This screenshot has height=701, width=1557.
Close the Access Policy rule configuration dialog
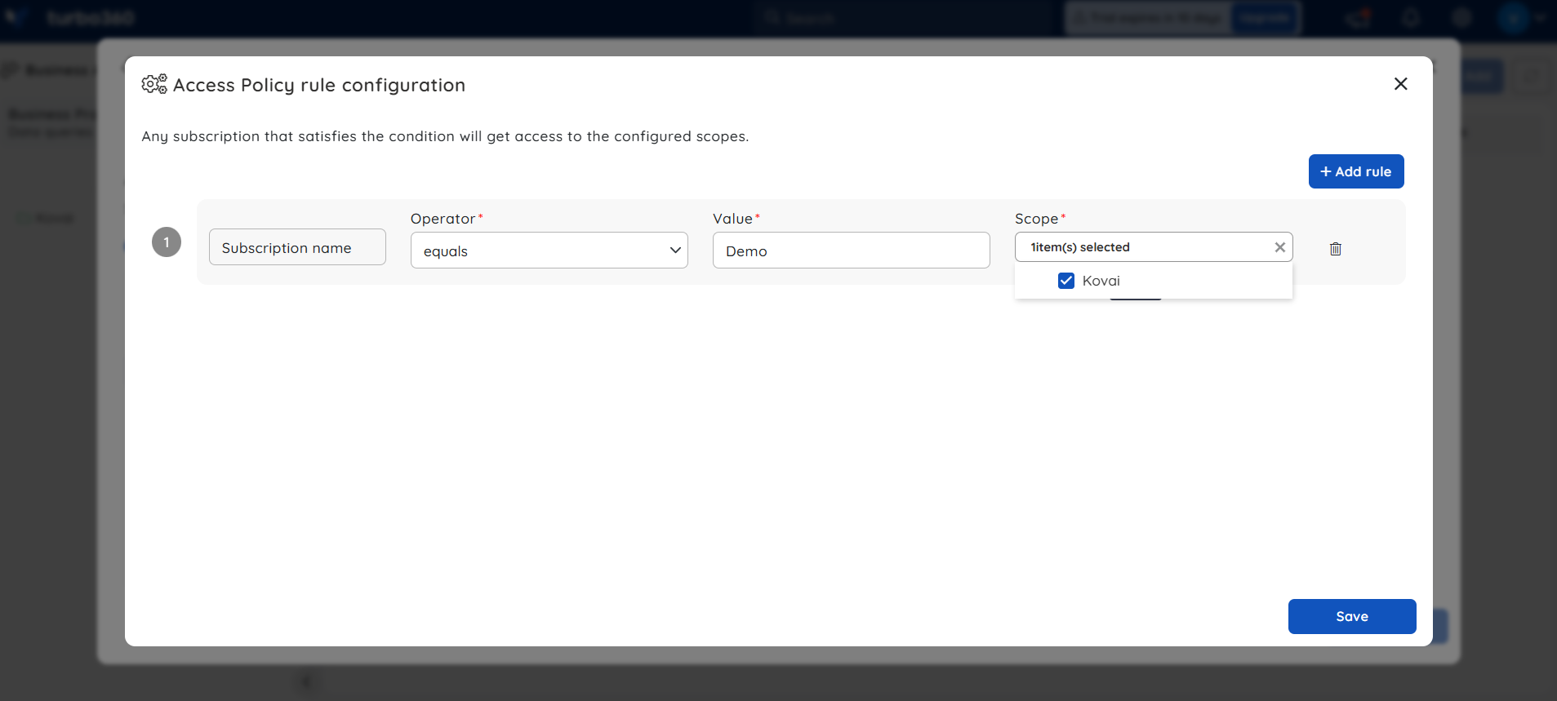point(1401,84)
